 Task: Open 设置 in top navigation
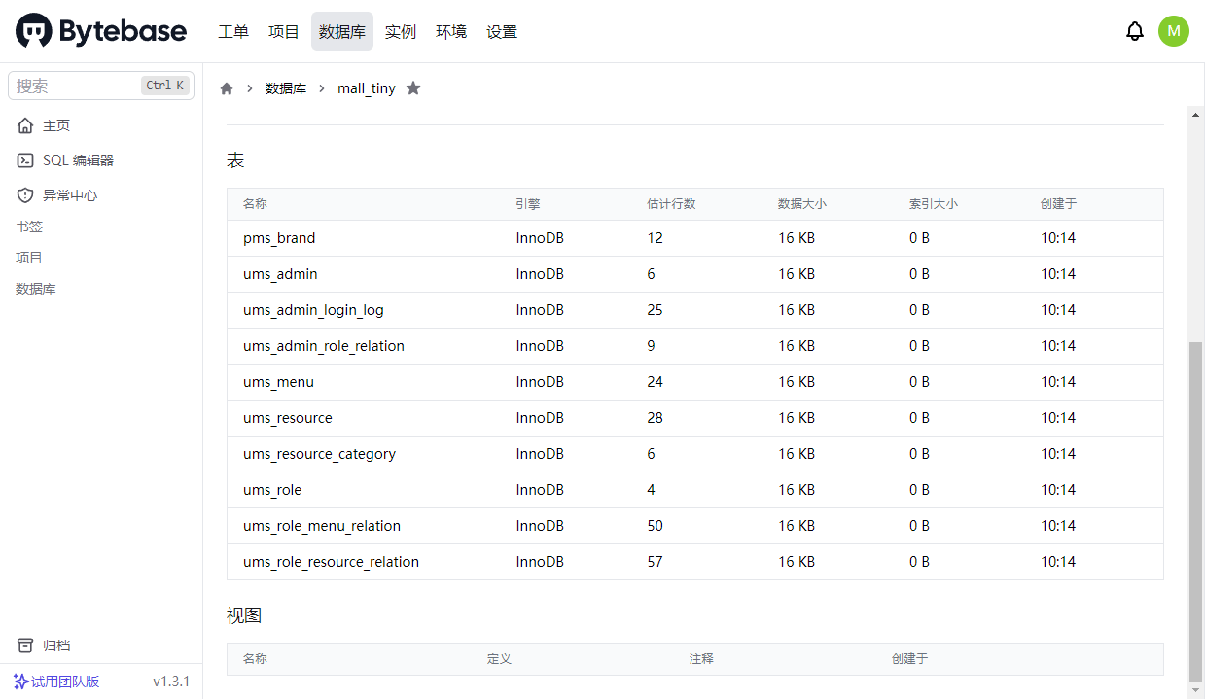502,31
